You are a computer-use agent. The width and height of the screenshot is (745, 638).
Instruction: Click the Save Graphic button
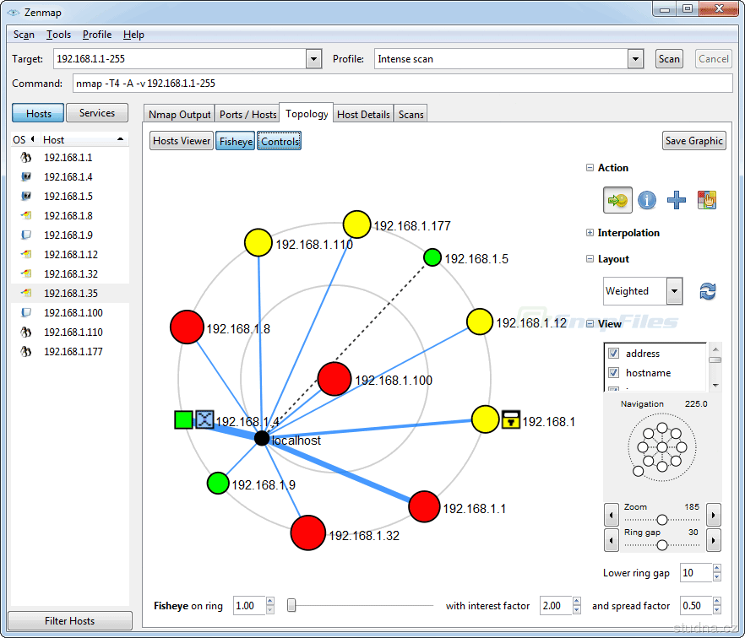(x=693, y=141)
